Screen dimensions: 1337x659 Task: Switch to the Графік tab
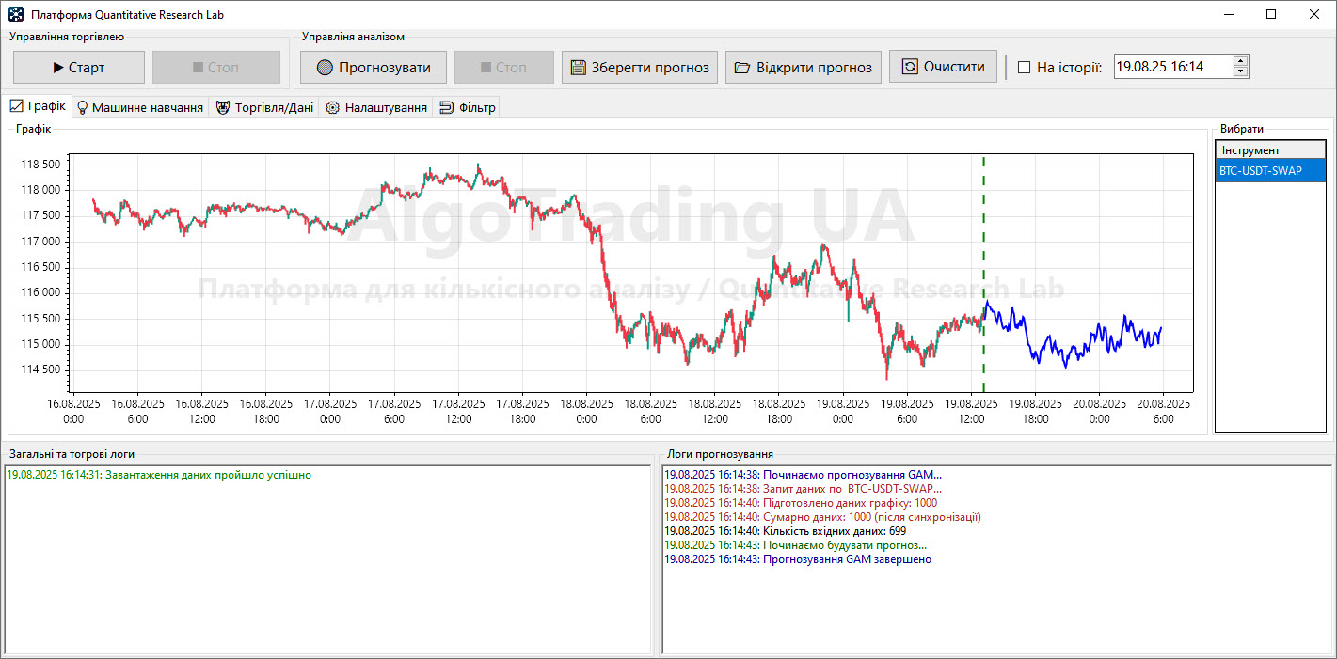pyautogui.click(x=39, y=106)
